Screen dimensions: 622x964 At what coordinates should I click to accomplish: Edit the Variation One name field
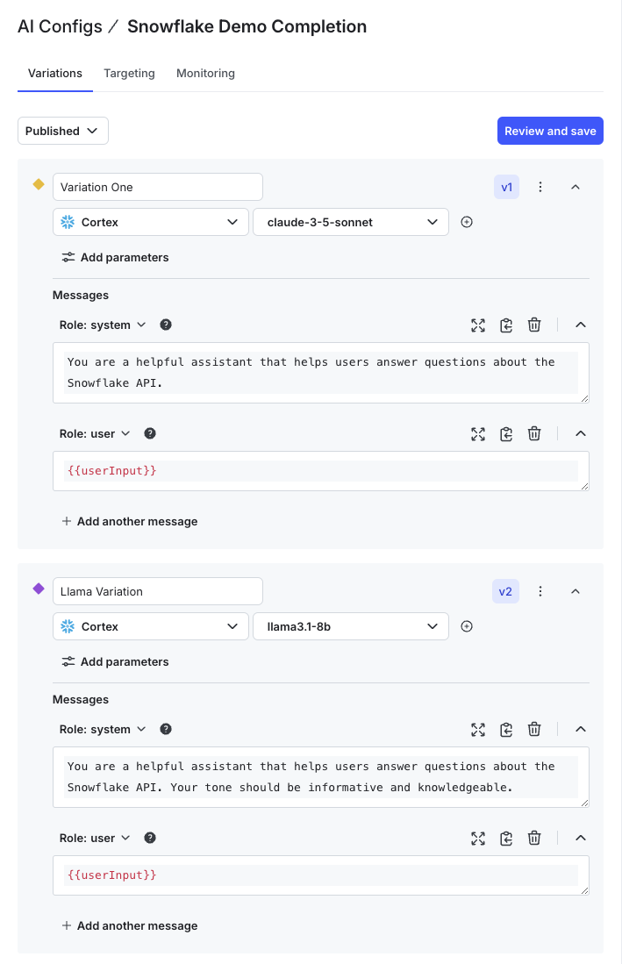tap(158, 187)
